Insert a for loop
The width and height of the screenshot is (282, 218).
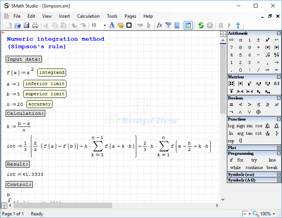pos(240,160)
